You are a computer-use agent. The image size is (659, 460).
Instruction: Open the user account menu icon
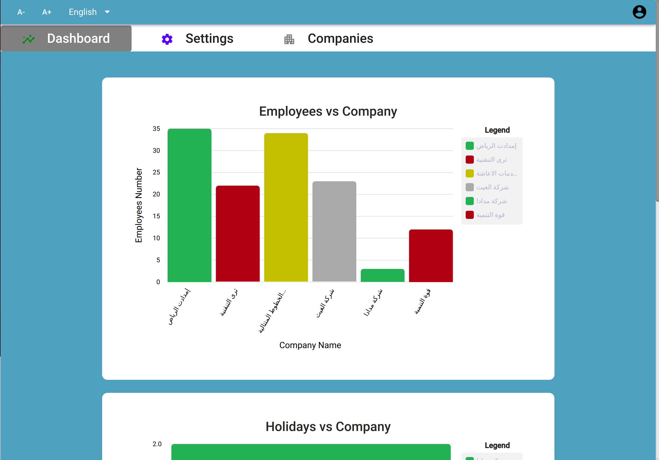pos(639,12)
